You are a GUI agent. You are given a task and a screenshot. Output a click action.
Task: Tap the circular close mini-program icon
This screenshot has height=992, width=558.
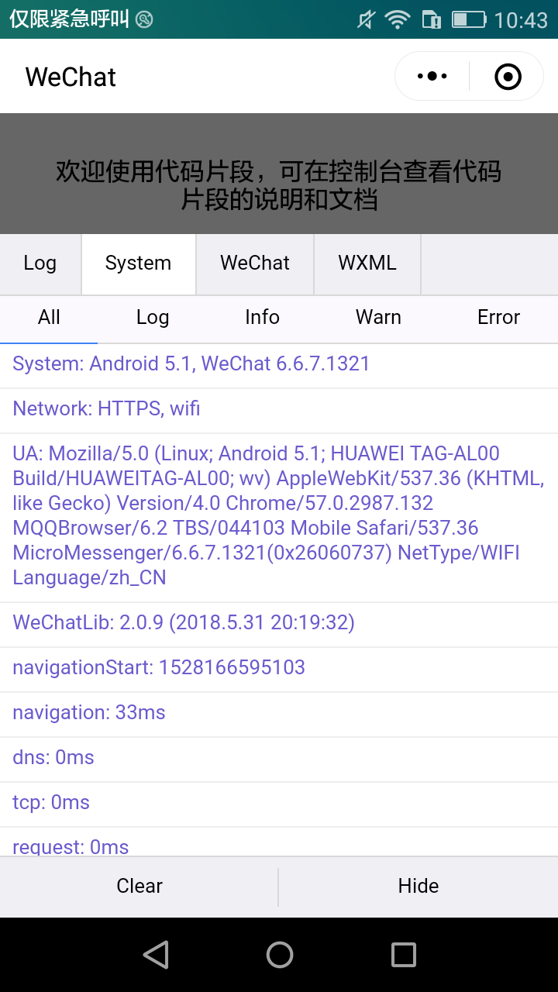coord(508,76)
